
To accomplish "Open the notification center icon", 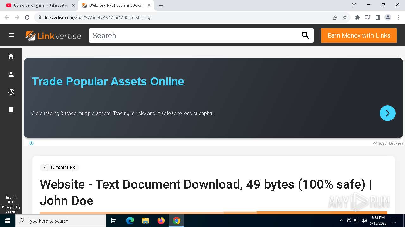I will (x=395, y=221).
